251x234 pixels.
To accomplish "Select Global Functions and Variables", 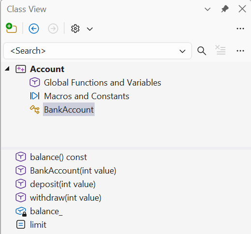I will point(102,83).
